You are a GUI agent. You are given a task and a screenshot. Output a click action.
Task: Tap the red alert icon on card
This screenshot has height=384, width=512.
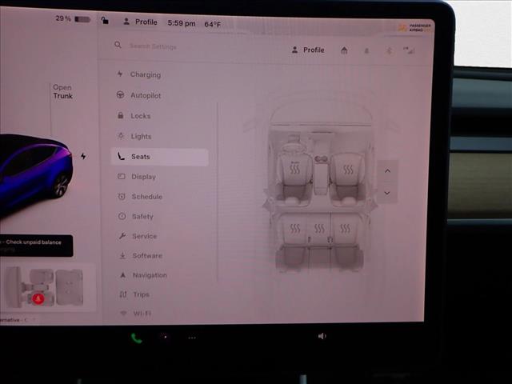(38, 298)
